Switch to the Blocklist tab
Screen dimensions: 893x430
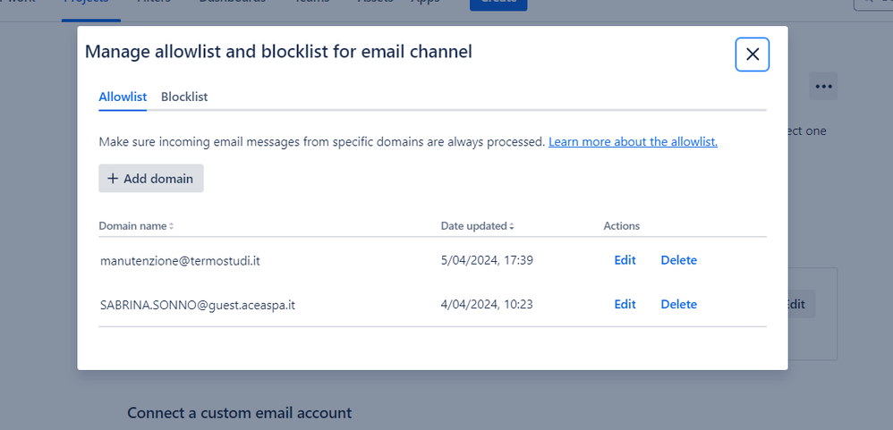tap(184, 97)
